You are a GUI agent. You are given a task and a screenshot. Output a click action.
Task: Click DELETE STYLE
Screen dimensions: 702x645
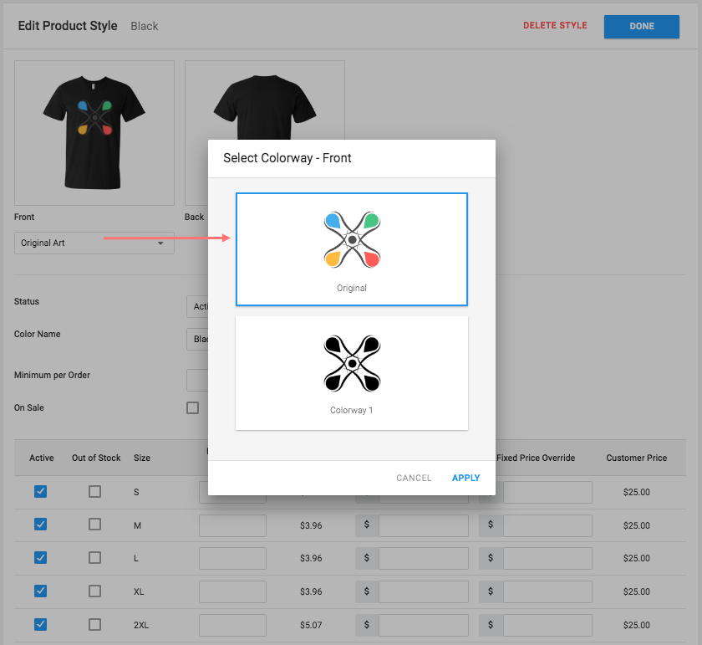(x=555, y=26)
